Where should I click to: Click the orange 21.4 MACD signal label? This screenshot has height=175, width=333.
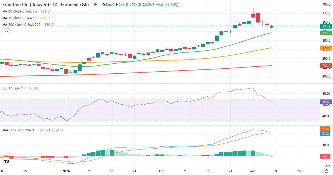coord(326,129)
